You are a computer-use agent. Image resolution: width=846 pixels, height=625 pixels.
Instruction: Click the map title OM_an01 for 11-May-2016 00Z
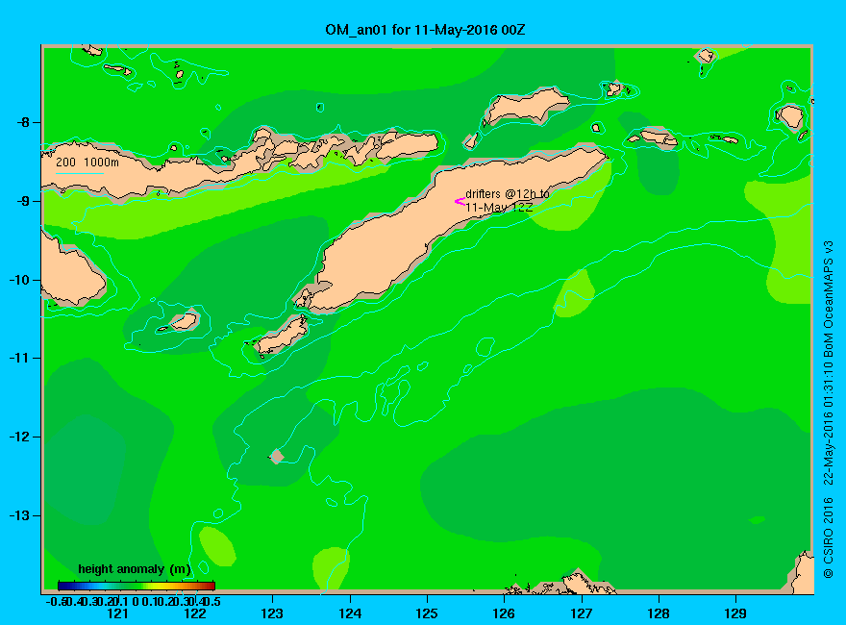[425, 30]
